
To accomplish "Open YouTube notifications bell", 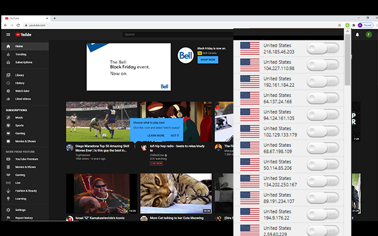I will 357,35.
